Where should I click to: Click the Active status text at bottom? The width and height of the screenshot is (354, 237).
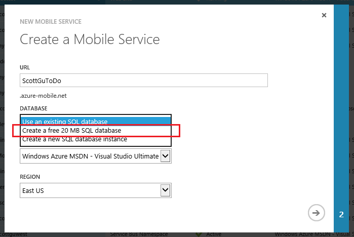point(214,234)
